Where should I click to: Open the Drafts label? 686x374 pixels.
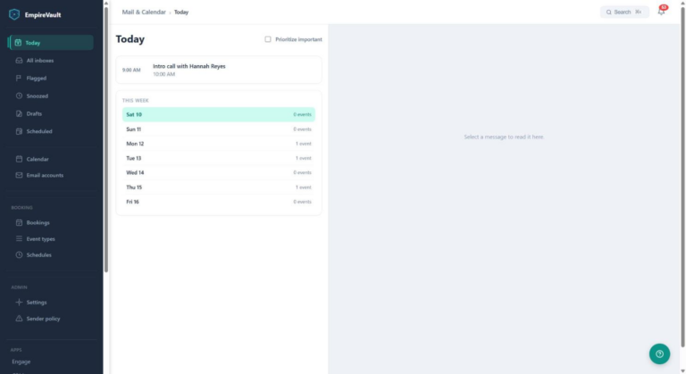click(x=34, y=113)
